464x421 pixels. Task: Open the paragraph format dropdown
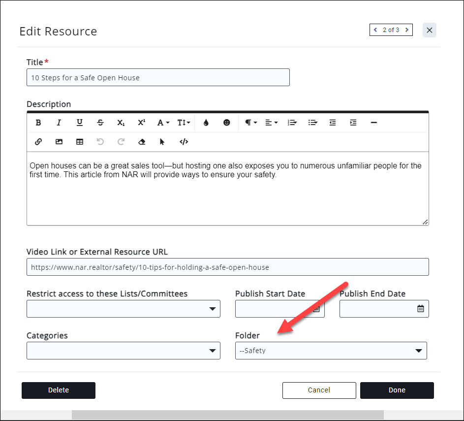click(251, 123)
